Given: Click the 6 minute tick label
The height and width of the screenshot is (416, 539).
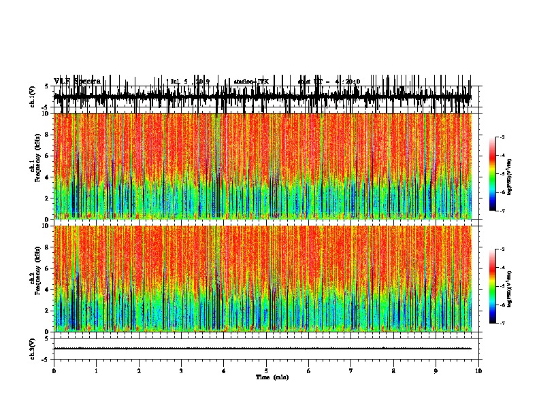Looking at the screenshot, I should [x=309, y=370].
